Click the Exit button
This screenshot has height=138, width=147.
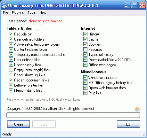[128, 124]
